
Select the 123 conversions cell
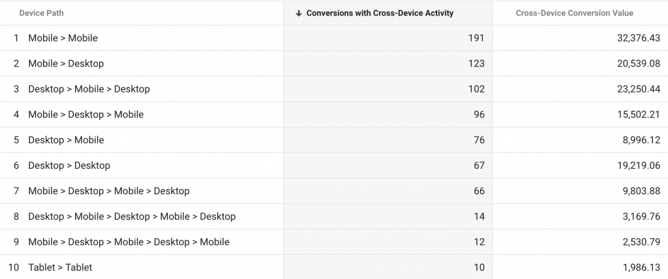coord(476,64)
